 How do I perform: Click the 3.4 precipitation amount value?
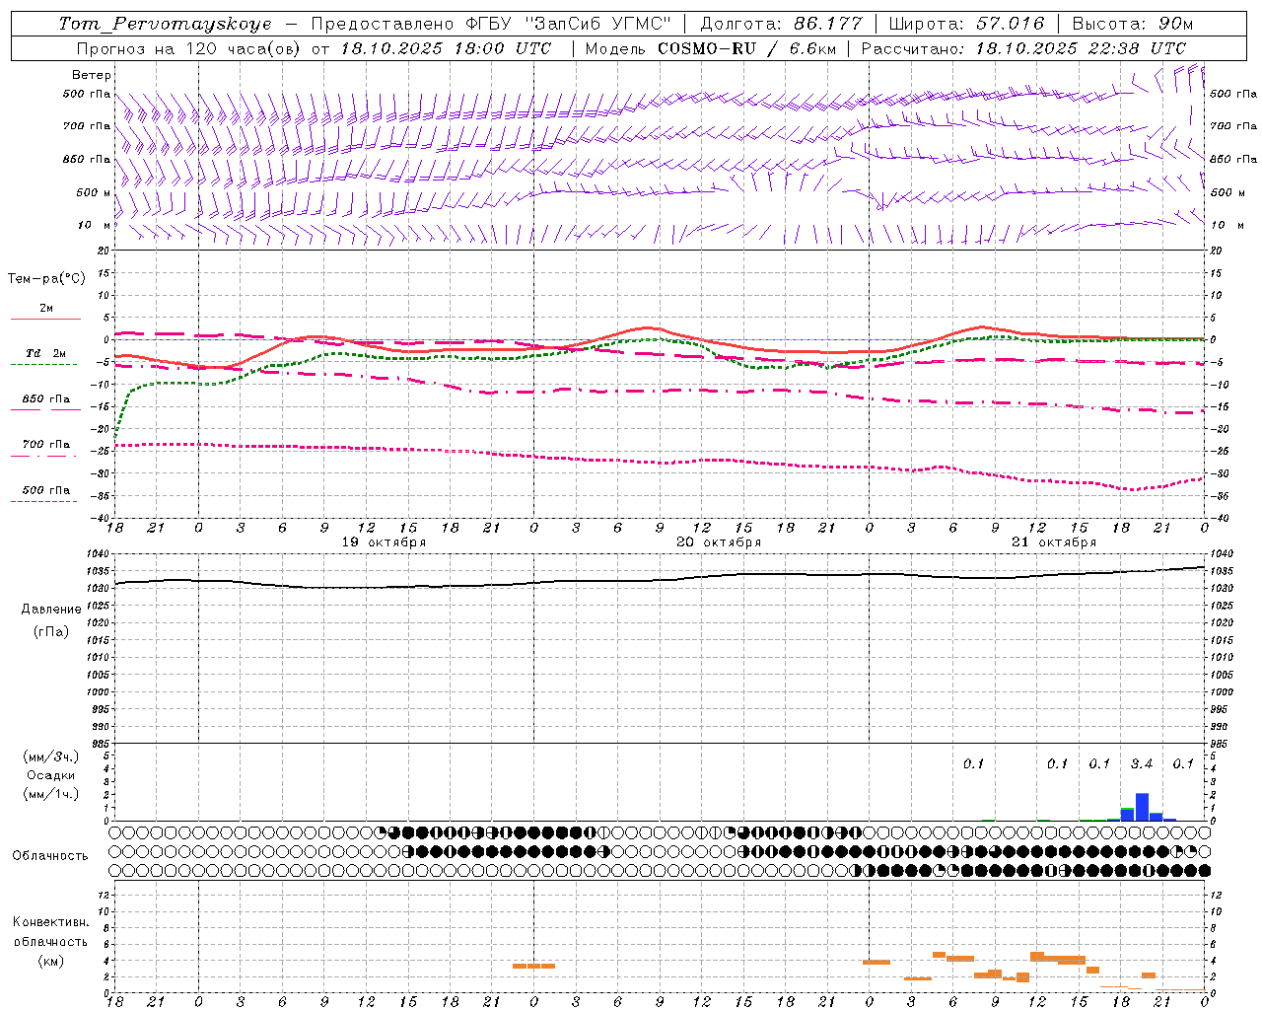tap(1142, 763)
